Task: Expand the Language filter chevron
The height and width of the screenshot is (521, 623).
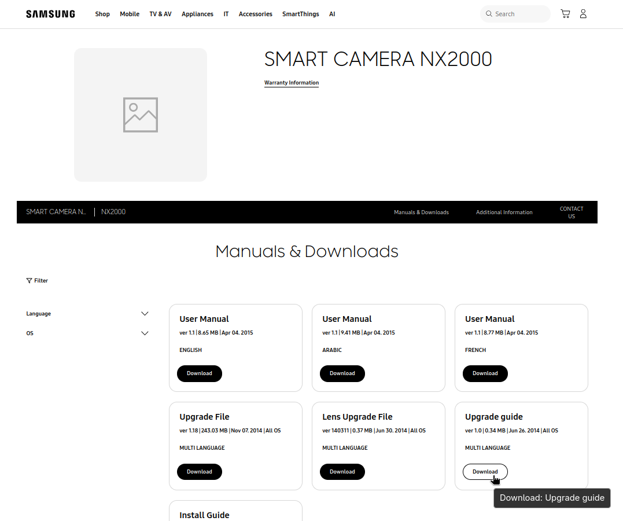Action: point(145,314)
